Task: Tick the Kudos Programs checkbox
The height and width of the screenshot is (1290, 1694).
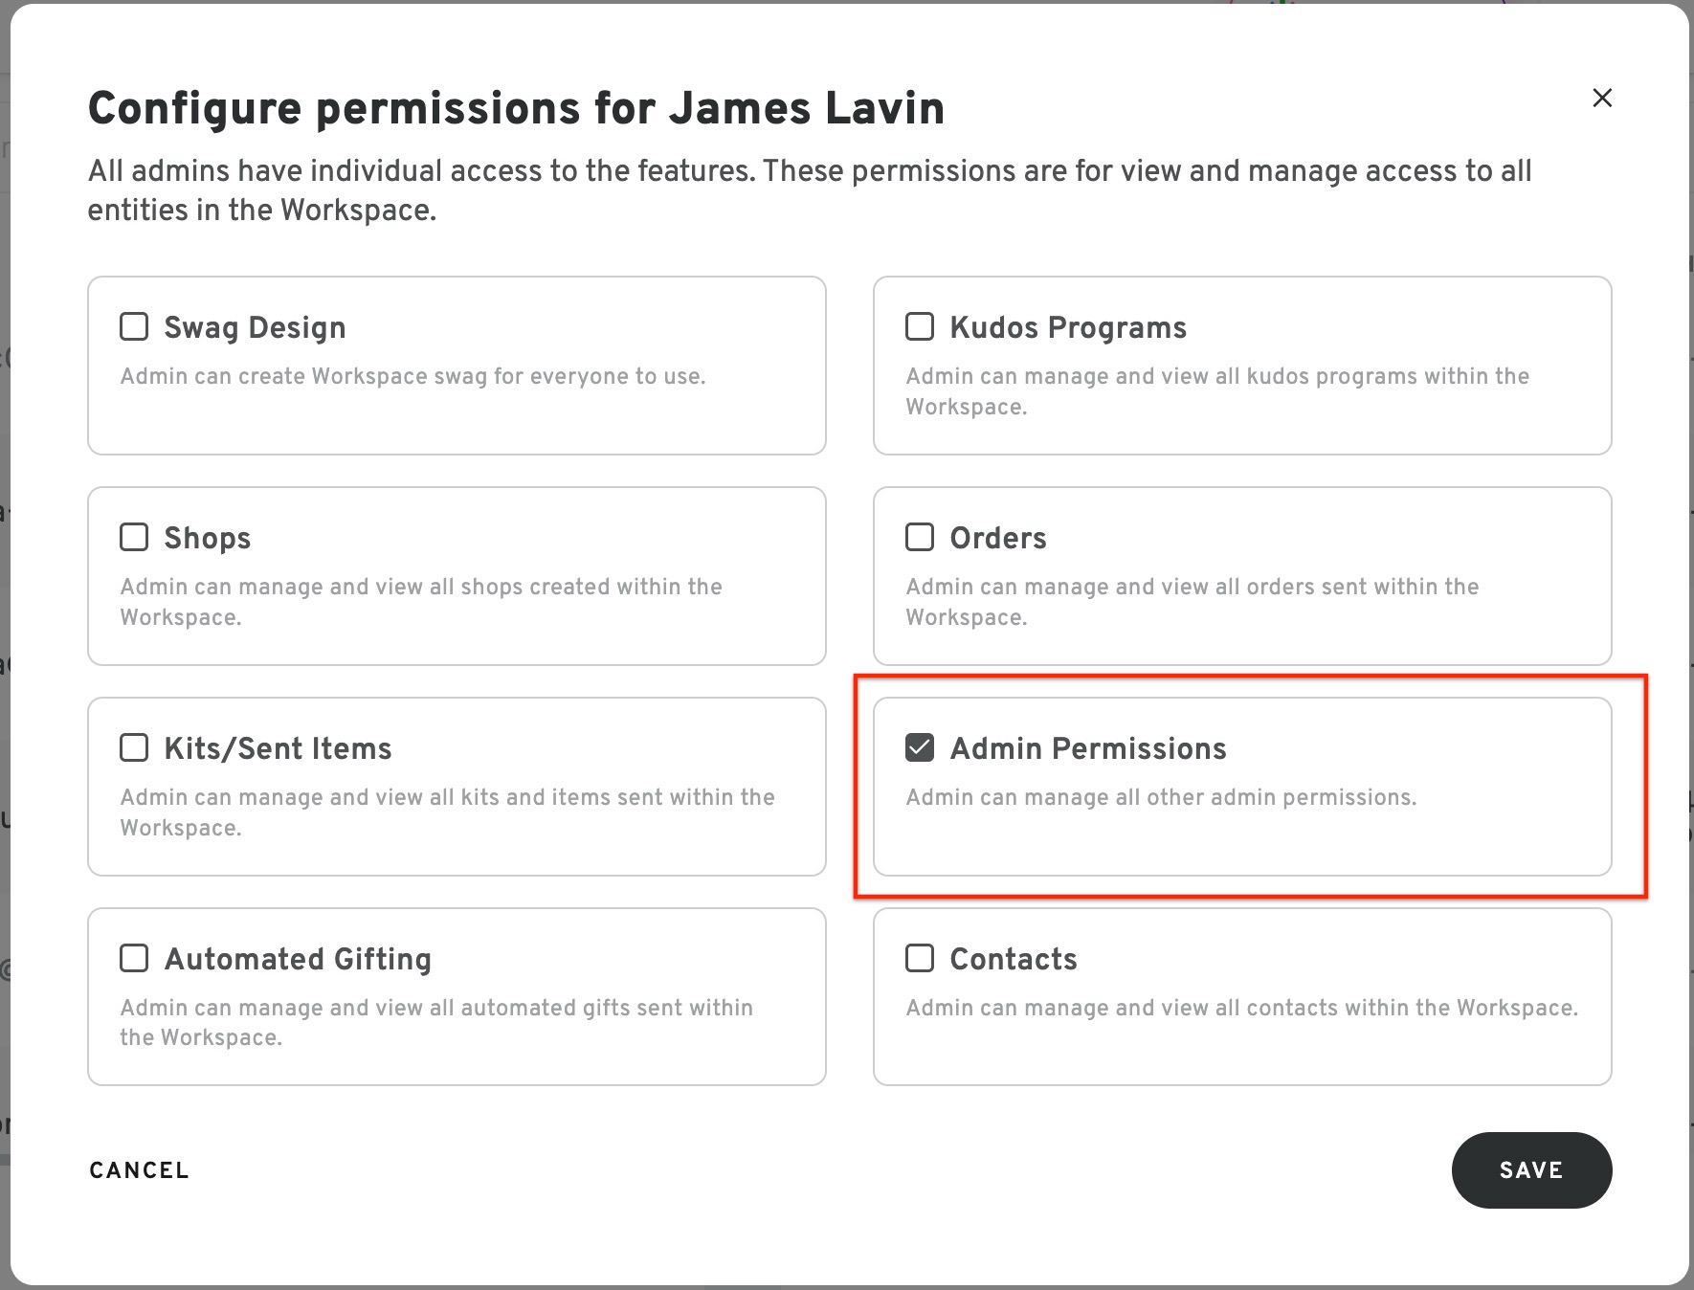Action: point(920,326)
